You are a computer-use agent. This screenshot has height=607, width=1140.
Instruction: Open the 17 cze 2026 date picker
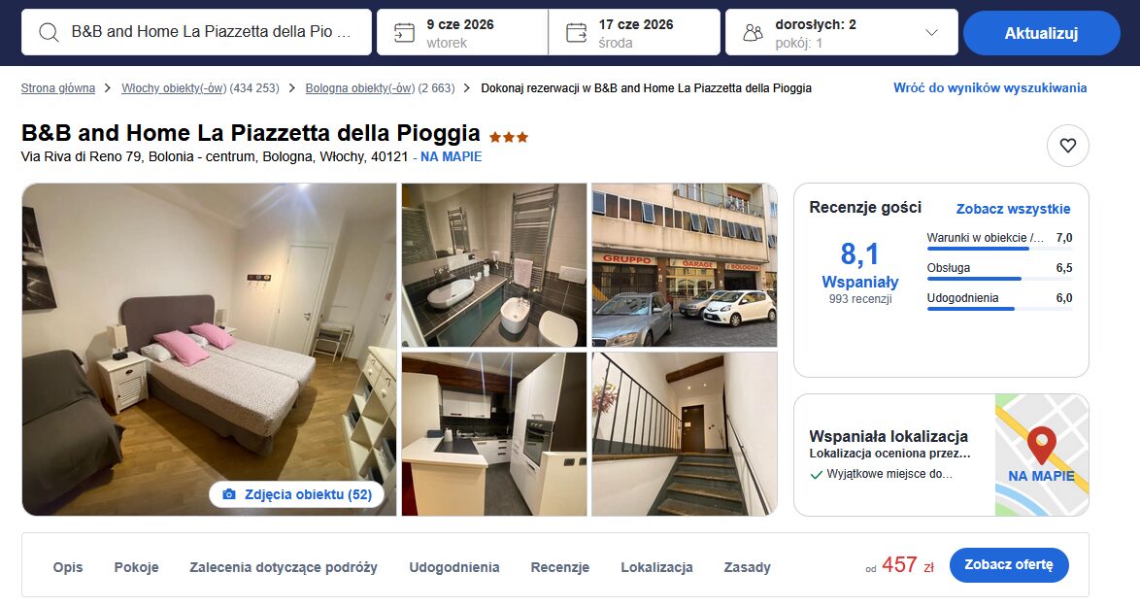635,32
